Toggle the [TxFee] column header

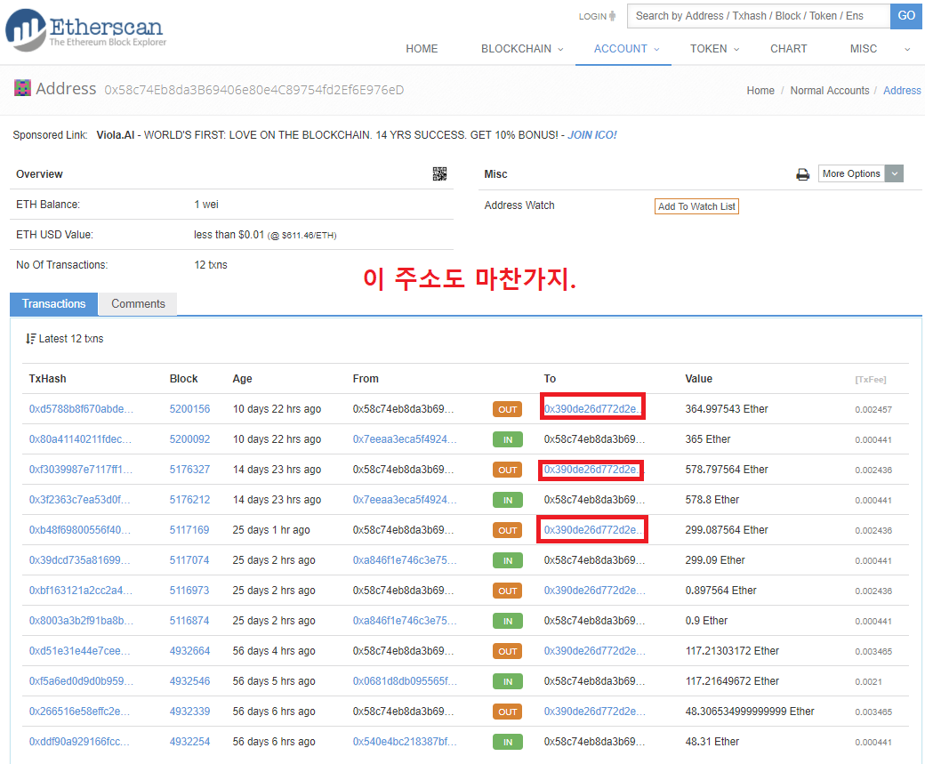(x=870, y=380)
